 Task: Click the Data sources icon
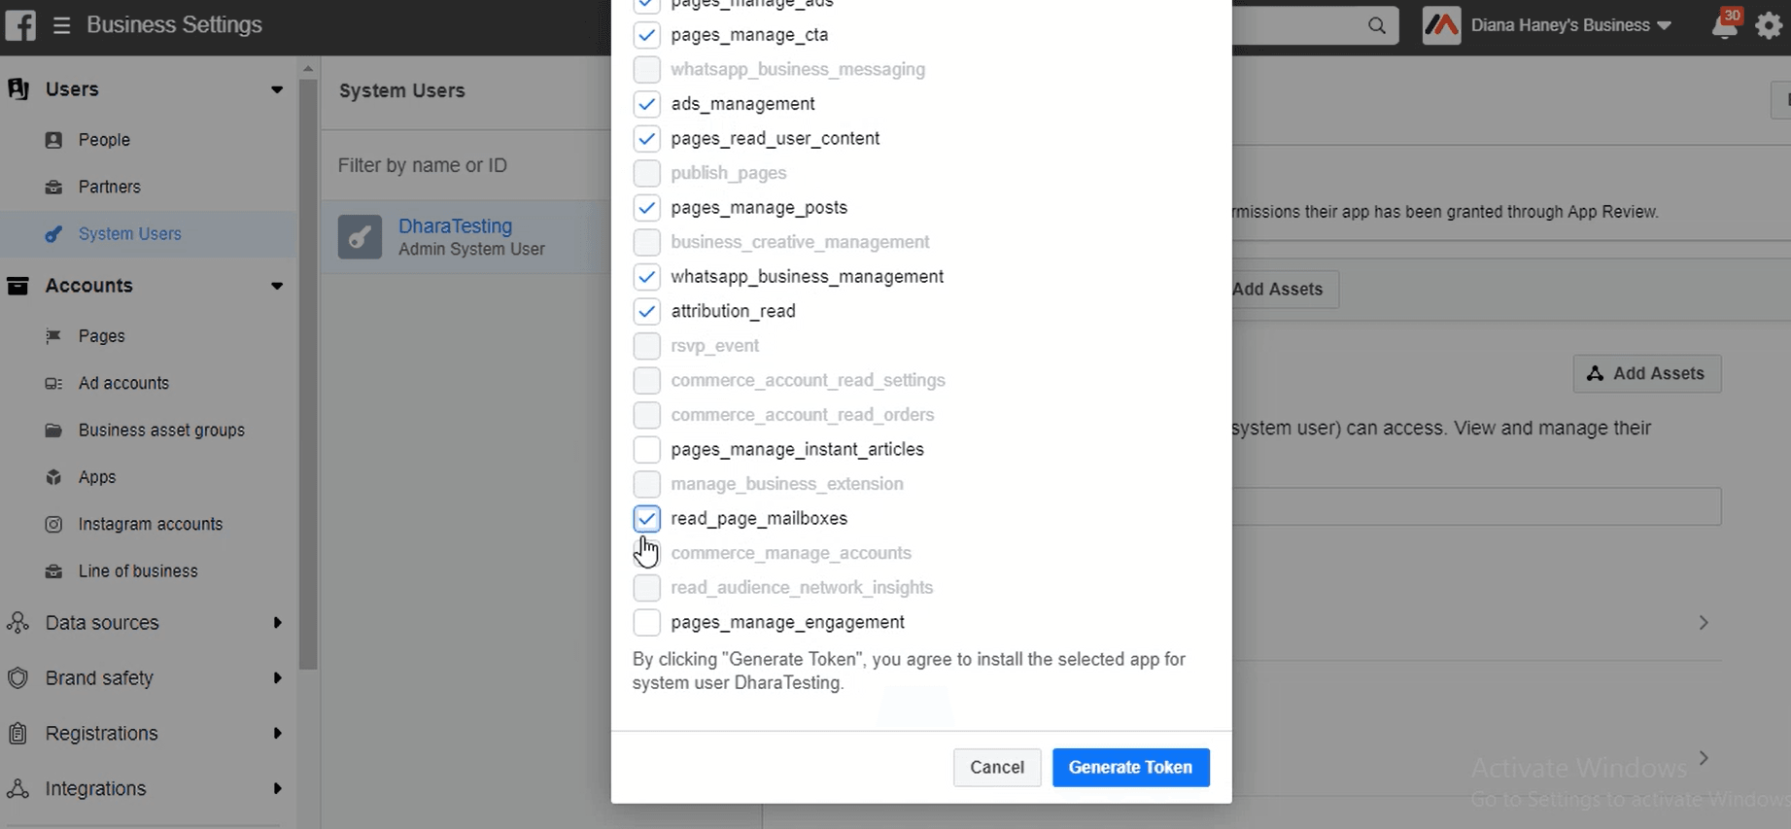[x=17, y=623]
